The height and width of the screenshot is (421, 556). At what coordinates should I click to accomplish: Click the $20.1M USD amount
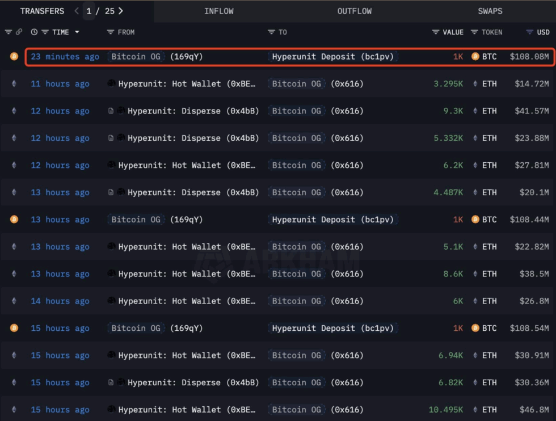click(534, 192)
